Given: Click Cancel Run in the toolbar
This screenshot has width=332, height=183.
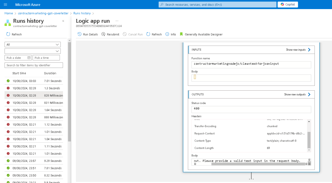Looking at the screenshot, I should tap(133, 34).
